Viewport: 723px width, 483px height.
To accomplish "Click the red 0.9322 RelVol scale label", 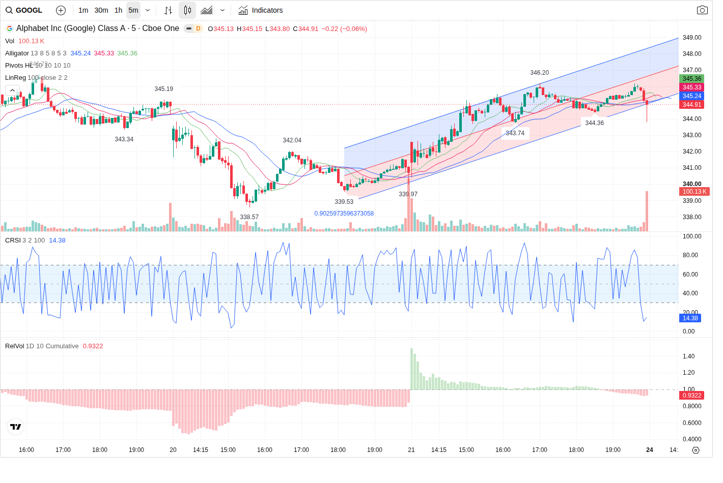I will coord(691,396).
